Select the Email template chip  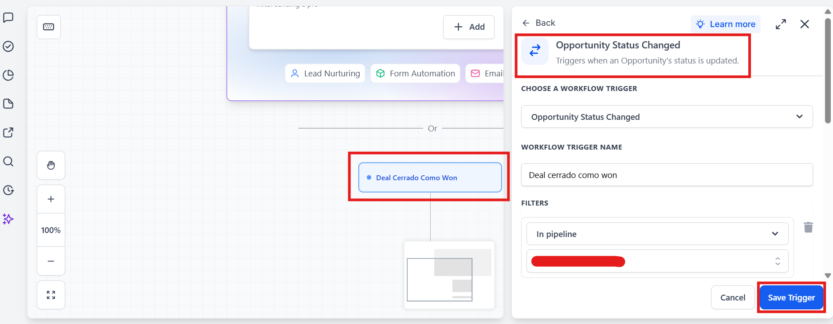(485, 73)
